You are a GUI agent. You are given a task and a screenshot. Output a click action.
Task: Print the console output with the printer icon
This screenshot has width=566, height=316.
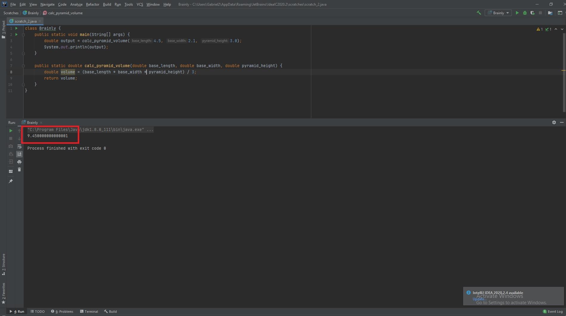pyautogui.click(x=19, y=162)
